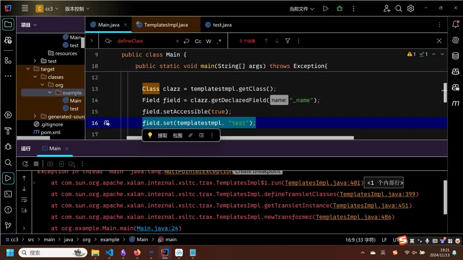The image size is (463, 260).
Task: Toggle regex search option
Action: (x=219, y=41)
